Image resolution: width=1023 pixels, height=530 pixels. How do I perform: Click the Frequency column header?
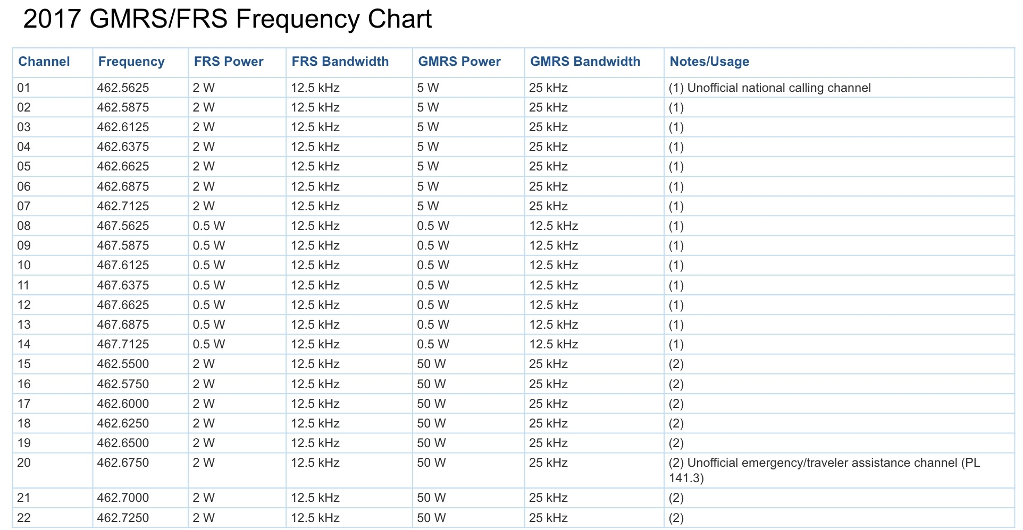(x=131, y=62)
